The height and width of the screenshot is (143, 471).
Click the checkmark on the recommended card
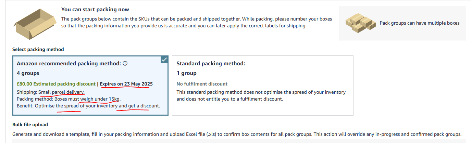(164, 60)
